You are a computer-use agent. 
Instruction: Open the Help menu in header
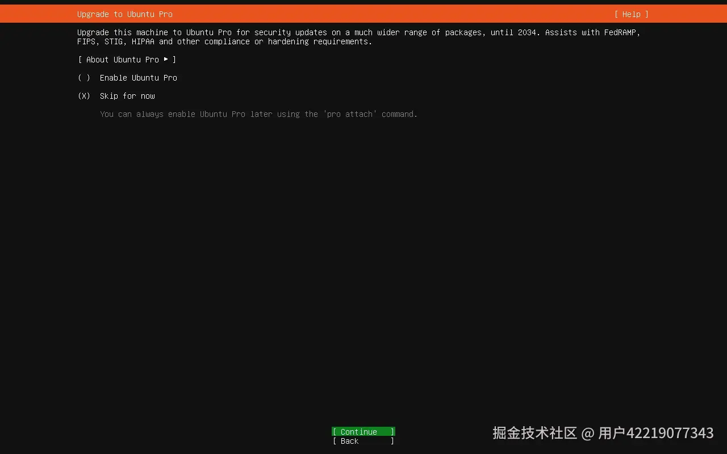click(631, 14)
